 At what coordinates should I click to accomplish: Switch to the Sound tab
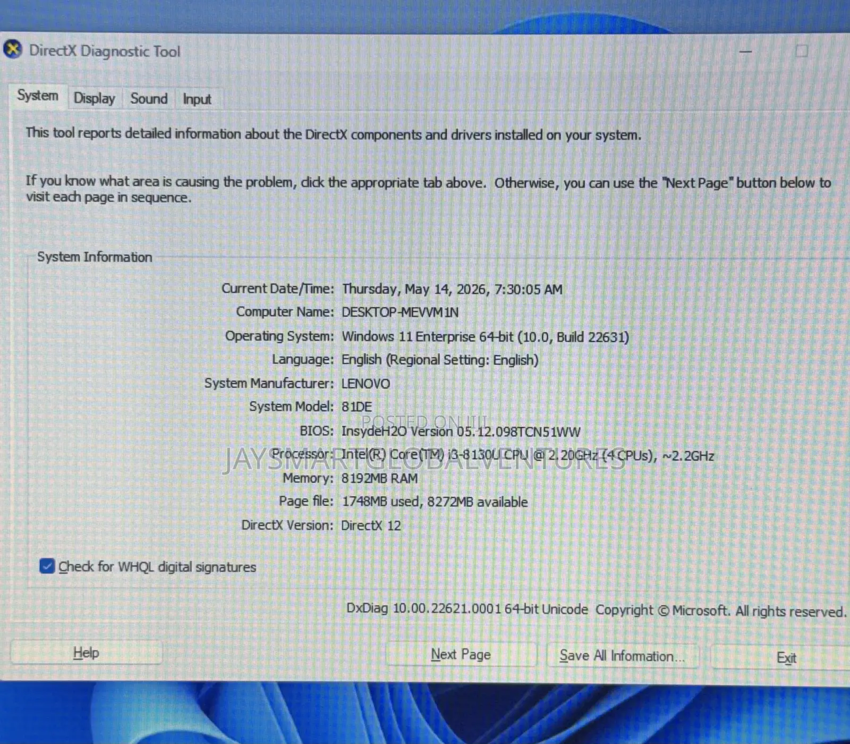click(x=149, y=98)
